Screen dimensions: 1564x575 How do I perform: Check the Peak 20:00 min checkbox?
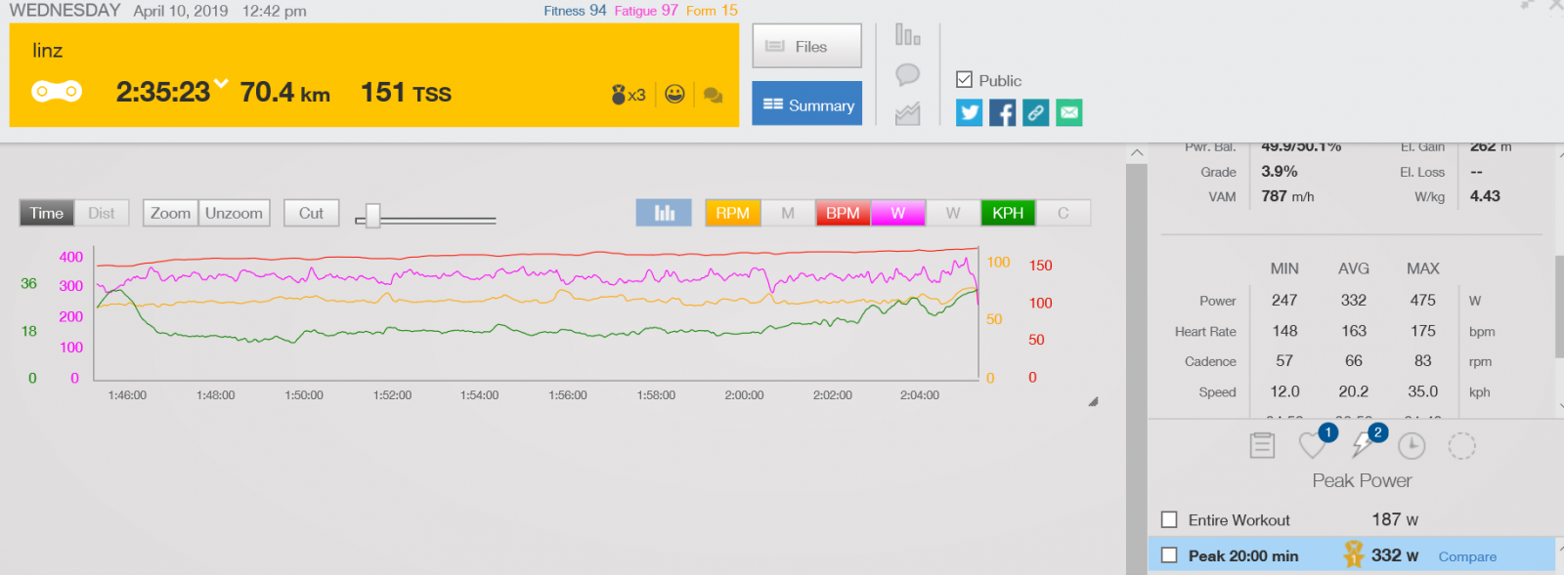click(1169, 555)
